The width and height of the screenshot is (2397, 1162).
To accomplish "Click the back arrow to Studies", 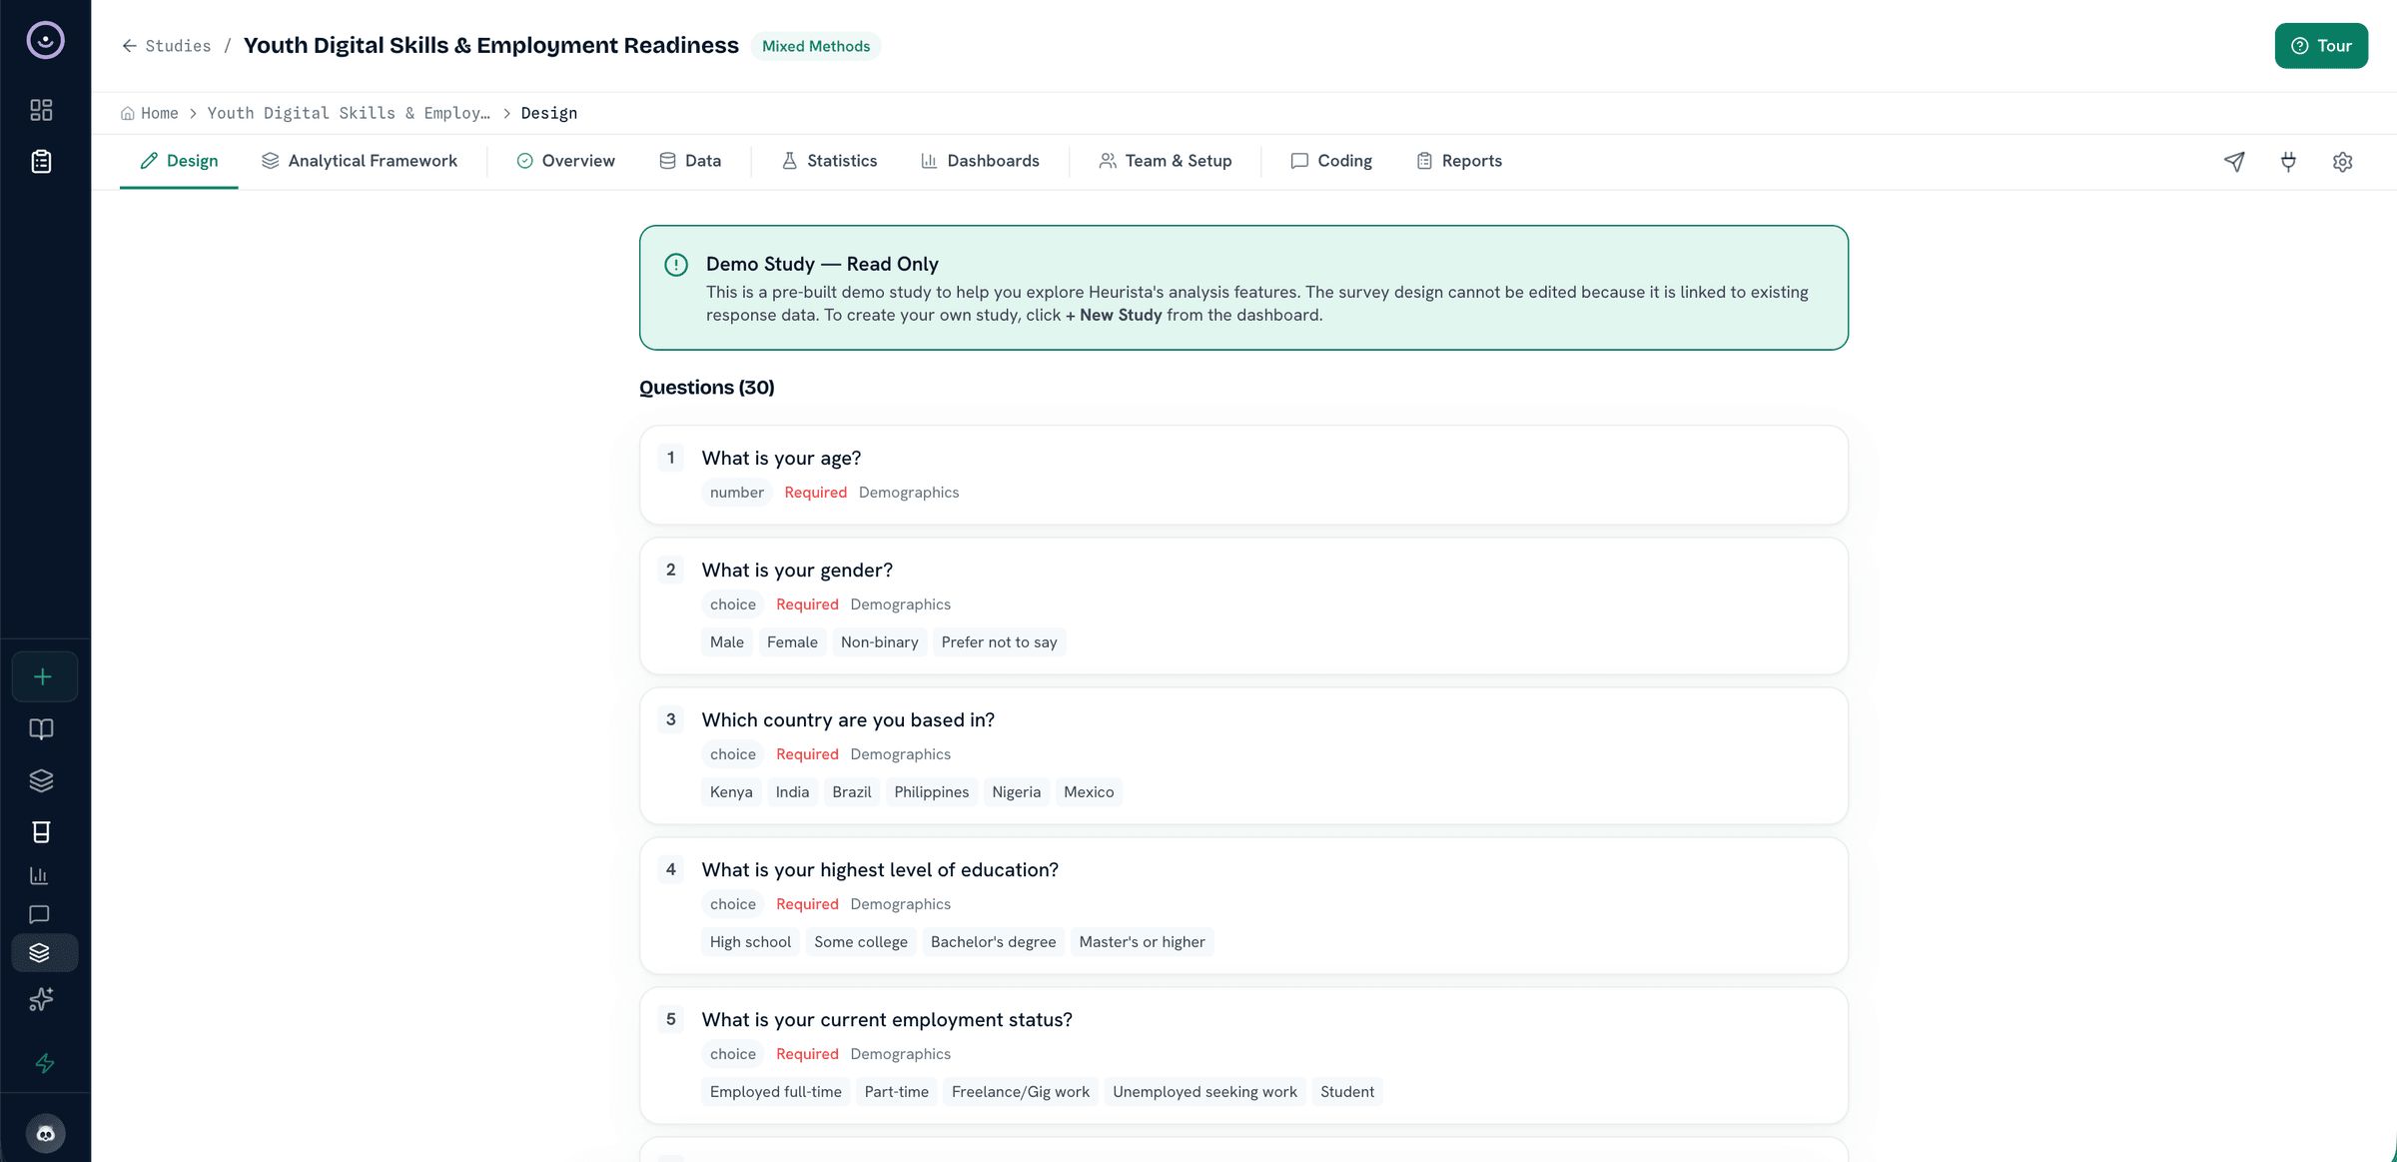I will pos(130,46).
